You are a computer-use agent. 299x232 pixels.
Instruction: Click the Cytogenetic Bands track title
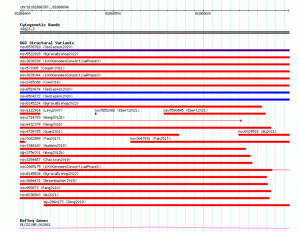(x=40, y=25)
